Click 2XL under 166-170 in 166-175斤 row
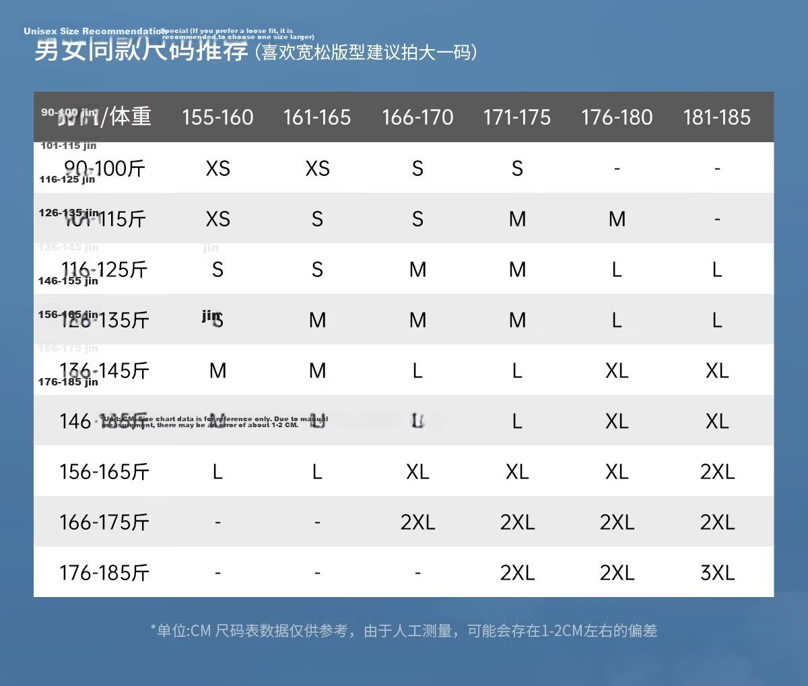Image resolution: width=808 pixels, height=686 pixels. [x=417, y=522]
